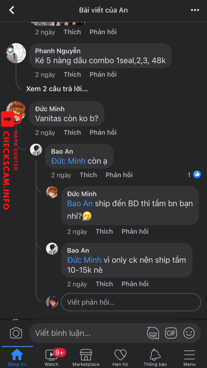The width and height of the screenshot is (207, 368).
Task: Open the GIF picker icon
Action: (x=171, y=333)
